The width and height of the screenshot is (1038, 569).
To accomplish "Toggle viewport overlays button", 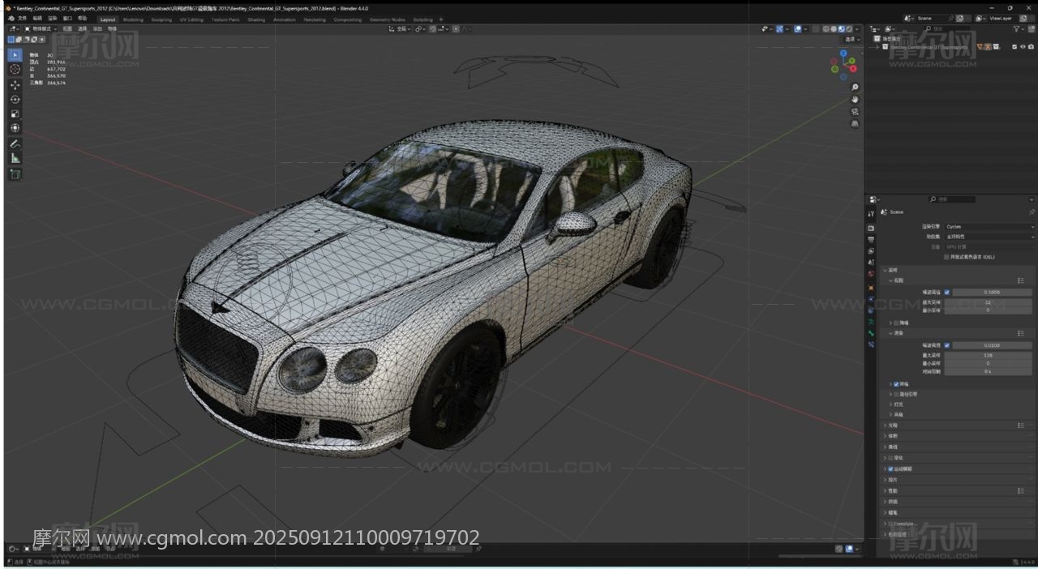I will point(798,29).
